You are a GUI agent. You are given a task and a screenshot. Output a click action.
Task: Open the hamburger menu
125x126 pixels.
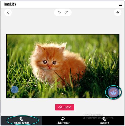pyautogui.click(x=121, y=4)
